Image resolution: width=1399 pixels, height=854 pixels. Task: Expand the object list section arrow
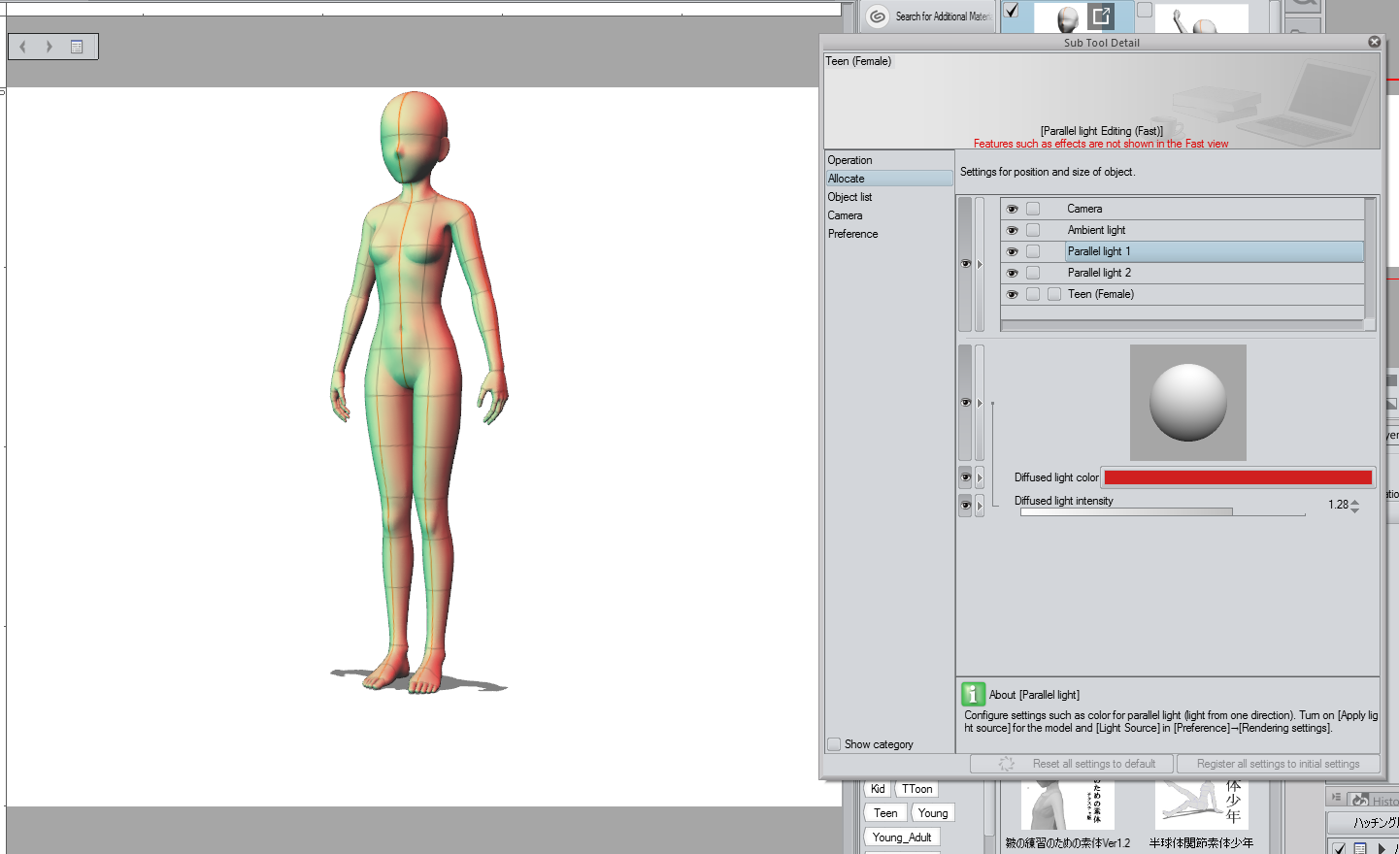[980, 264]
